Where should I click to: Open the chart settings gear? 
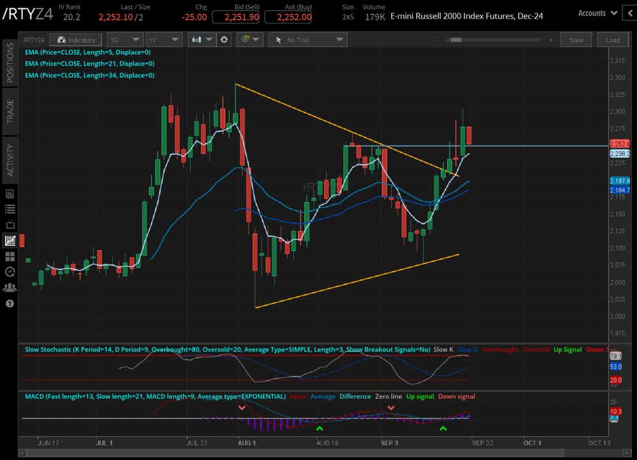[x=224, y=39]
